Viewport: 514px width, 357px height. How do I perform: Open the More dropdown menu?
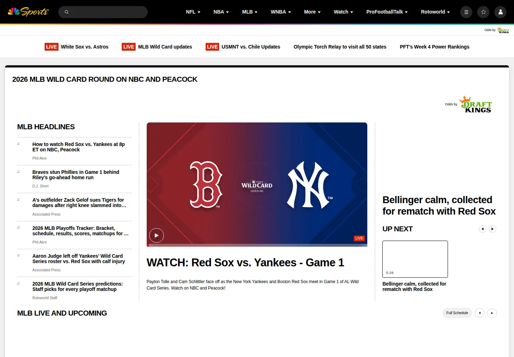point(312,12)
